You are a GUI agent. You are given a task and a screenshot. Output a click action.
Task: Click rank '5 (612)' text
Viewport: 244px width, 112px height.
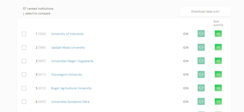[x=41, y=88]
